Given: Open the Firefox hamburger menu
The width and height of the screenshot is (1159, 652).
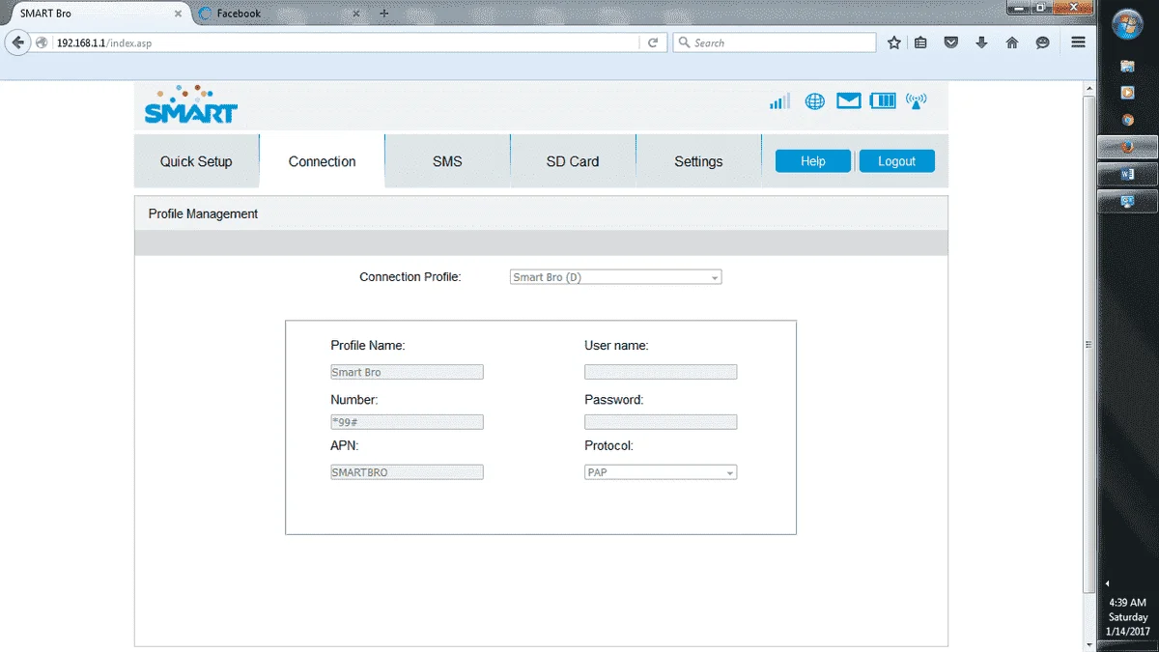Looking at the screenshot, I should click(1079, 43).
